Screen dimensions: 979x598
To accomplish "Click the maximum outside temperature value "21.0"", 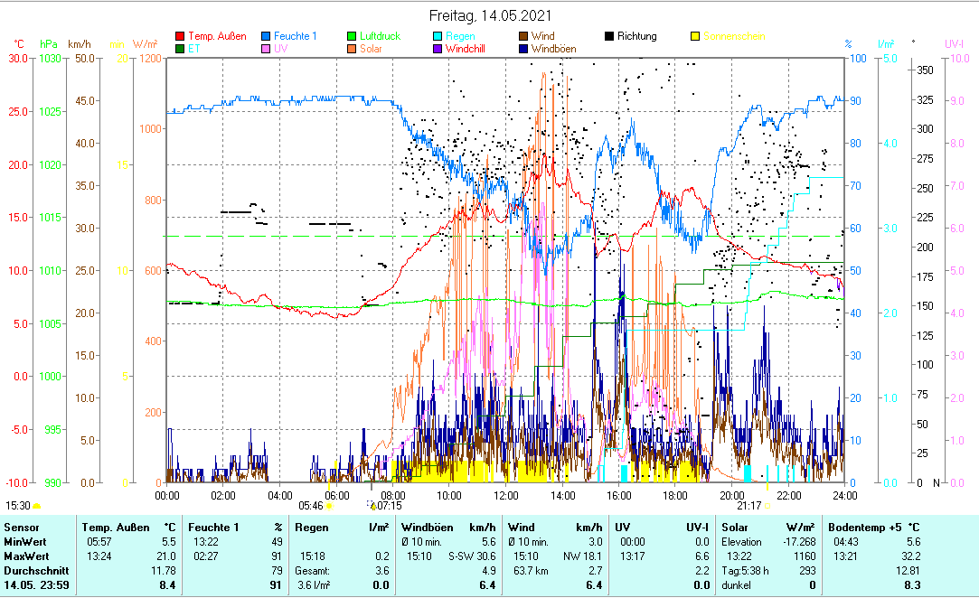I will click(166, 556).
